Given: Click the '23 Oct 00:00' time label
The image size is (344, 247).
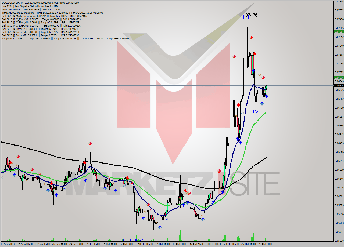Looking at the screenshot, I should [x=231, y=244].
